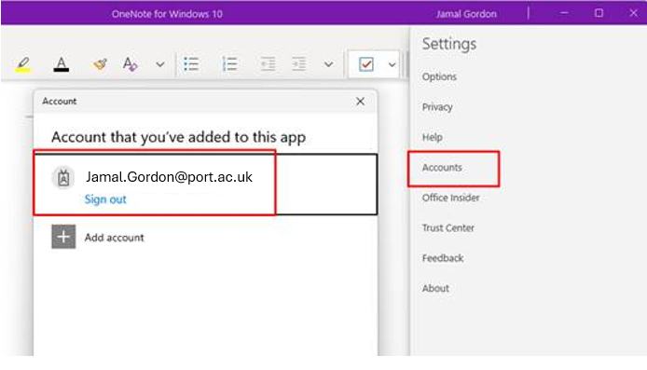Tag the note as a To Do checkbox
This screenshot has height=370, width=647.
coord(366,64)
